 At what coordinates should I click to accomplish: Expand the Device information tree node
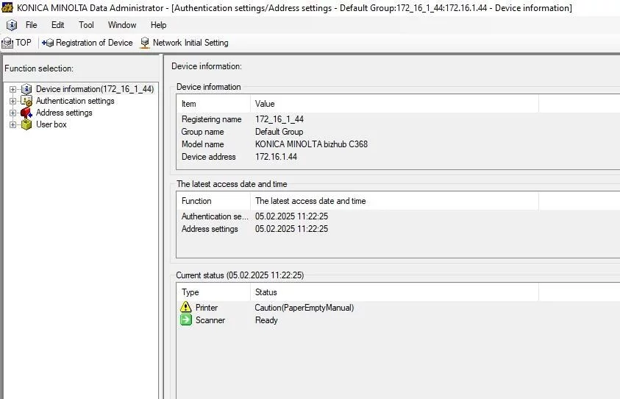(13, 89)
